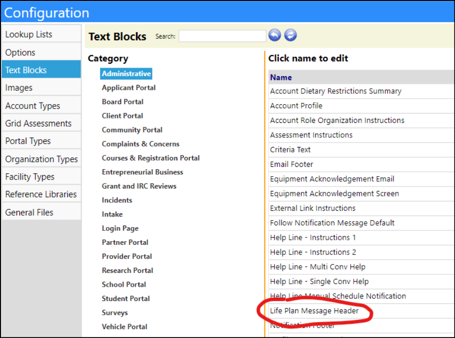Image resolution: width=455 pixels, height=338 pixels.
Task: Select the Login Page category
Action: 120,228
